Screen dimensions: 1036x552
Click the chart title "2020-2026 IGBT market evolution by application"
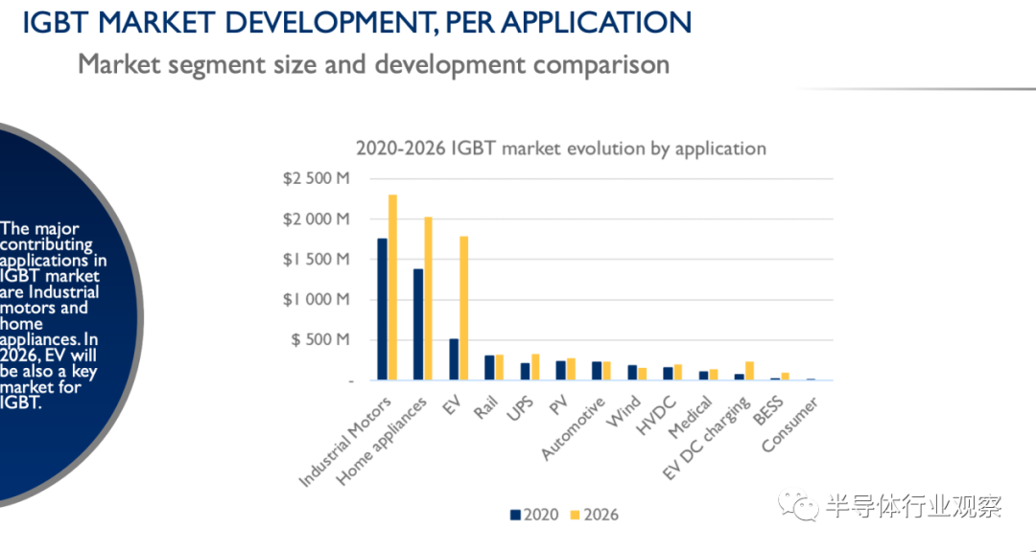561,148
